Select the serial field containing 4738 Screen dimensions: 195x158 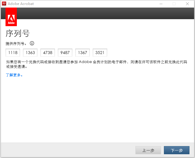(x=48, y=53)
